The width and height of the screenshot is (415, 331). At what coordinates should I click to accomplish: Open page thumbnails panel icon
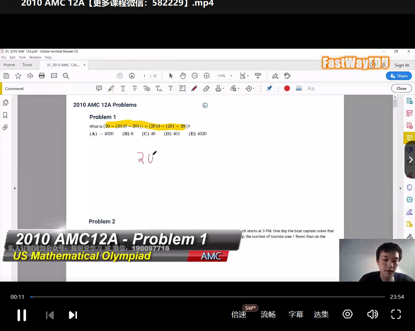5,103
